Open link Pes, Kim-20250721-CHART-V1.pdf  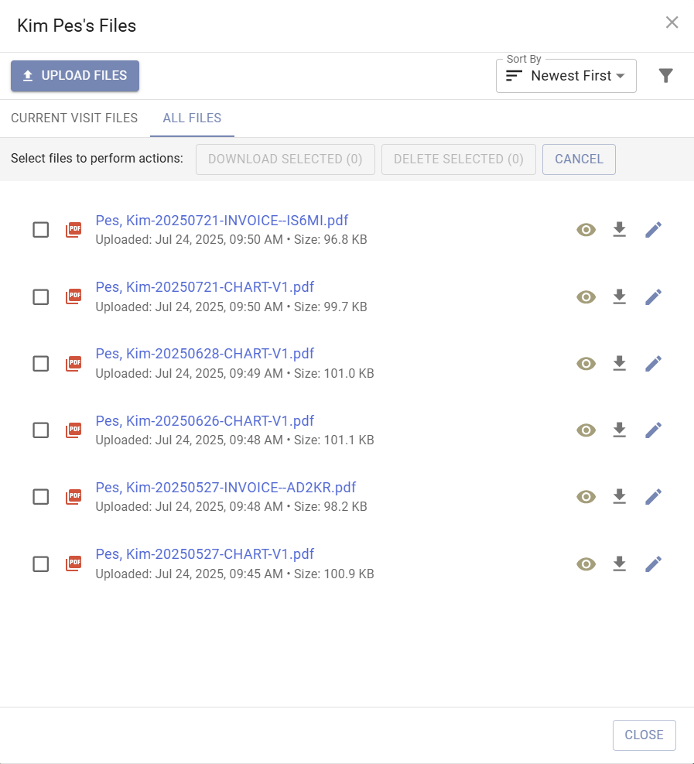[x=204, y=287]
